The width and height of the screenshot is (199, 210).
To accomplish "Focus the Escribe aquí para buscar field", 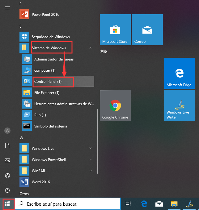I will [68, 204].
